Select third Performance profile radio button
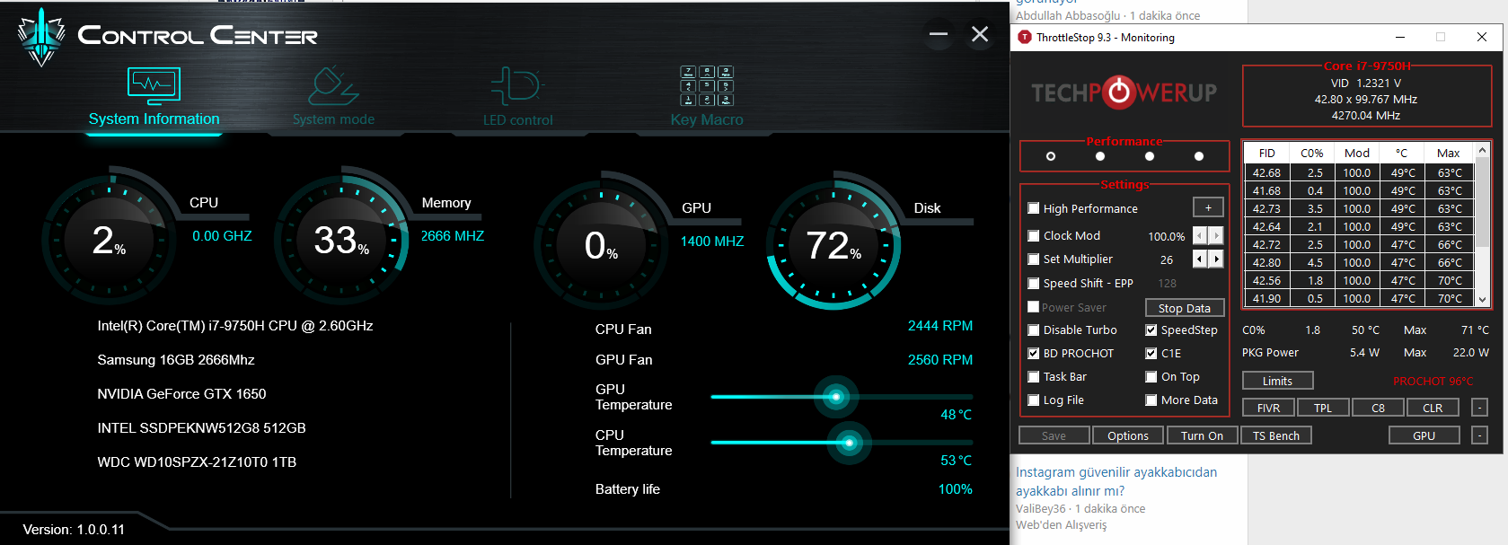Viewport: 1508px width, 545px height. tap(1150, 156)
